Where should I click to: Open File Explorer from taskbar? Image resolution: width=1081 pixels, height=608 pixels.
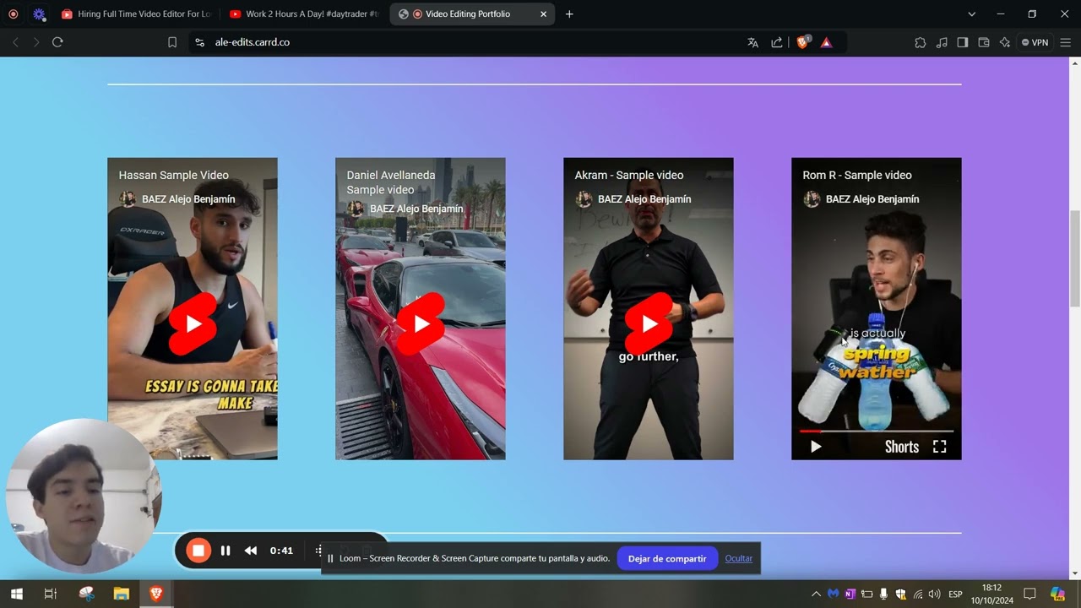click(x=121, y=594)
